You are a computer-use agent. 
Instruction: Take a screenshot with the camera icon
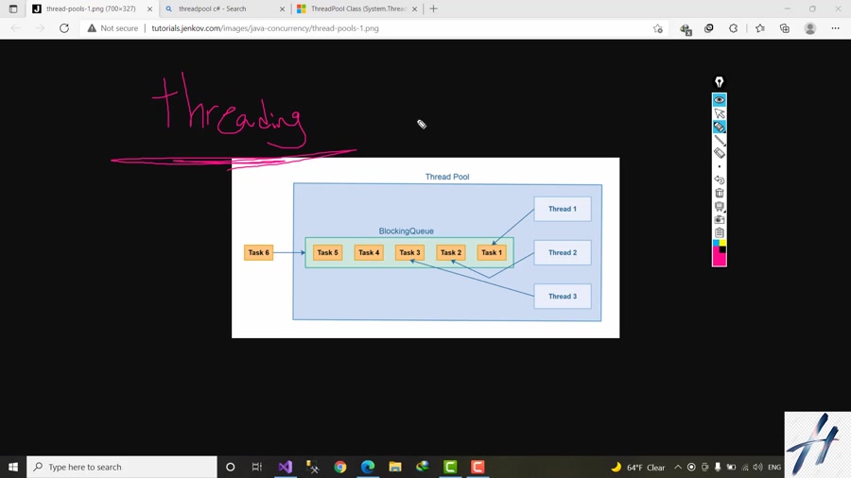point(720,219)
